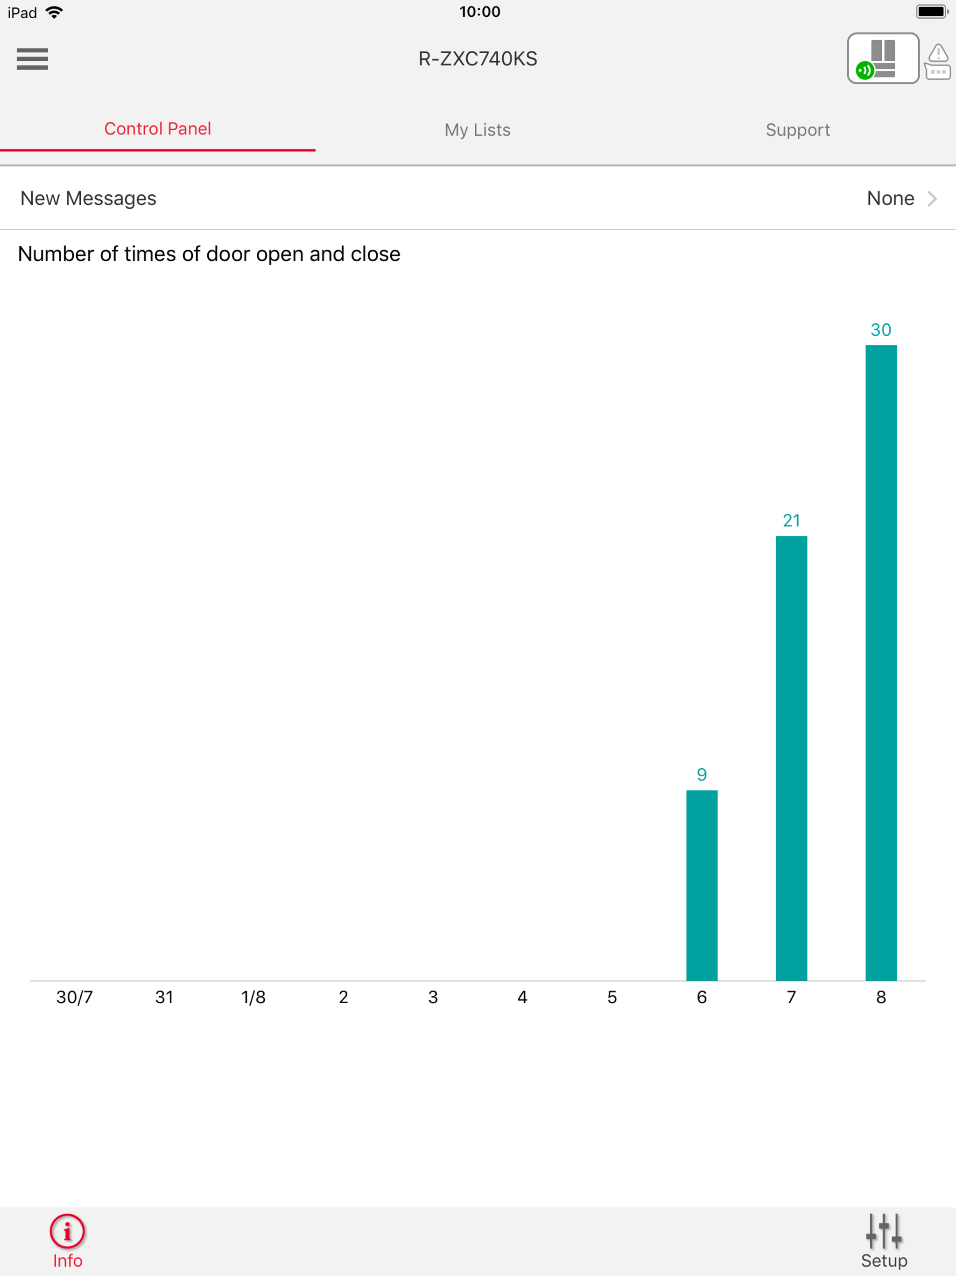The width and height of the screenshot is (956, 1276).
Task: Tap the battery indicator icon
Action: [x=932, y=12]
